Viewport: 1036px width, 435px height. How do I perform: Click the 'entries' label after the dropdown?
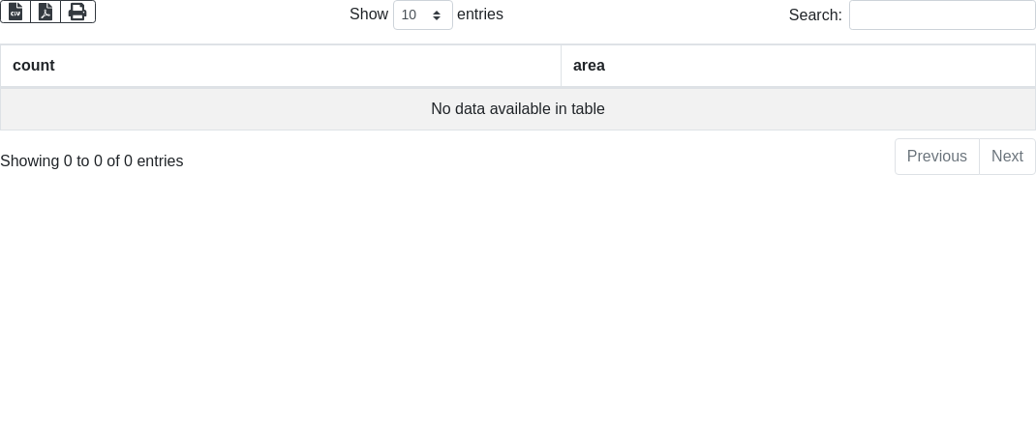(480, 14)
